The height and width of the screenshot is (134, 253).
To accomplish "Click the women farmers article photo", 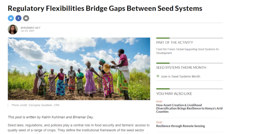I will coord(79,69).
